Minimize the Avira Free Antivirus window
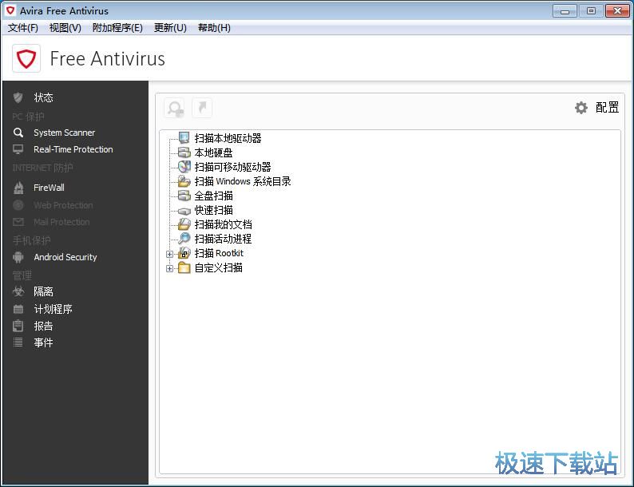The height and width of the screenshot is (487, 634). point(565,11)
